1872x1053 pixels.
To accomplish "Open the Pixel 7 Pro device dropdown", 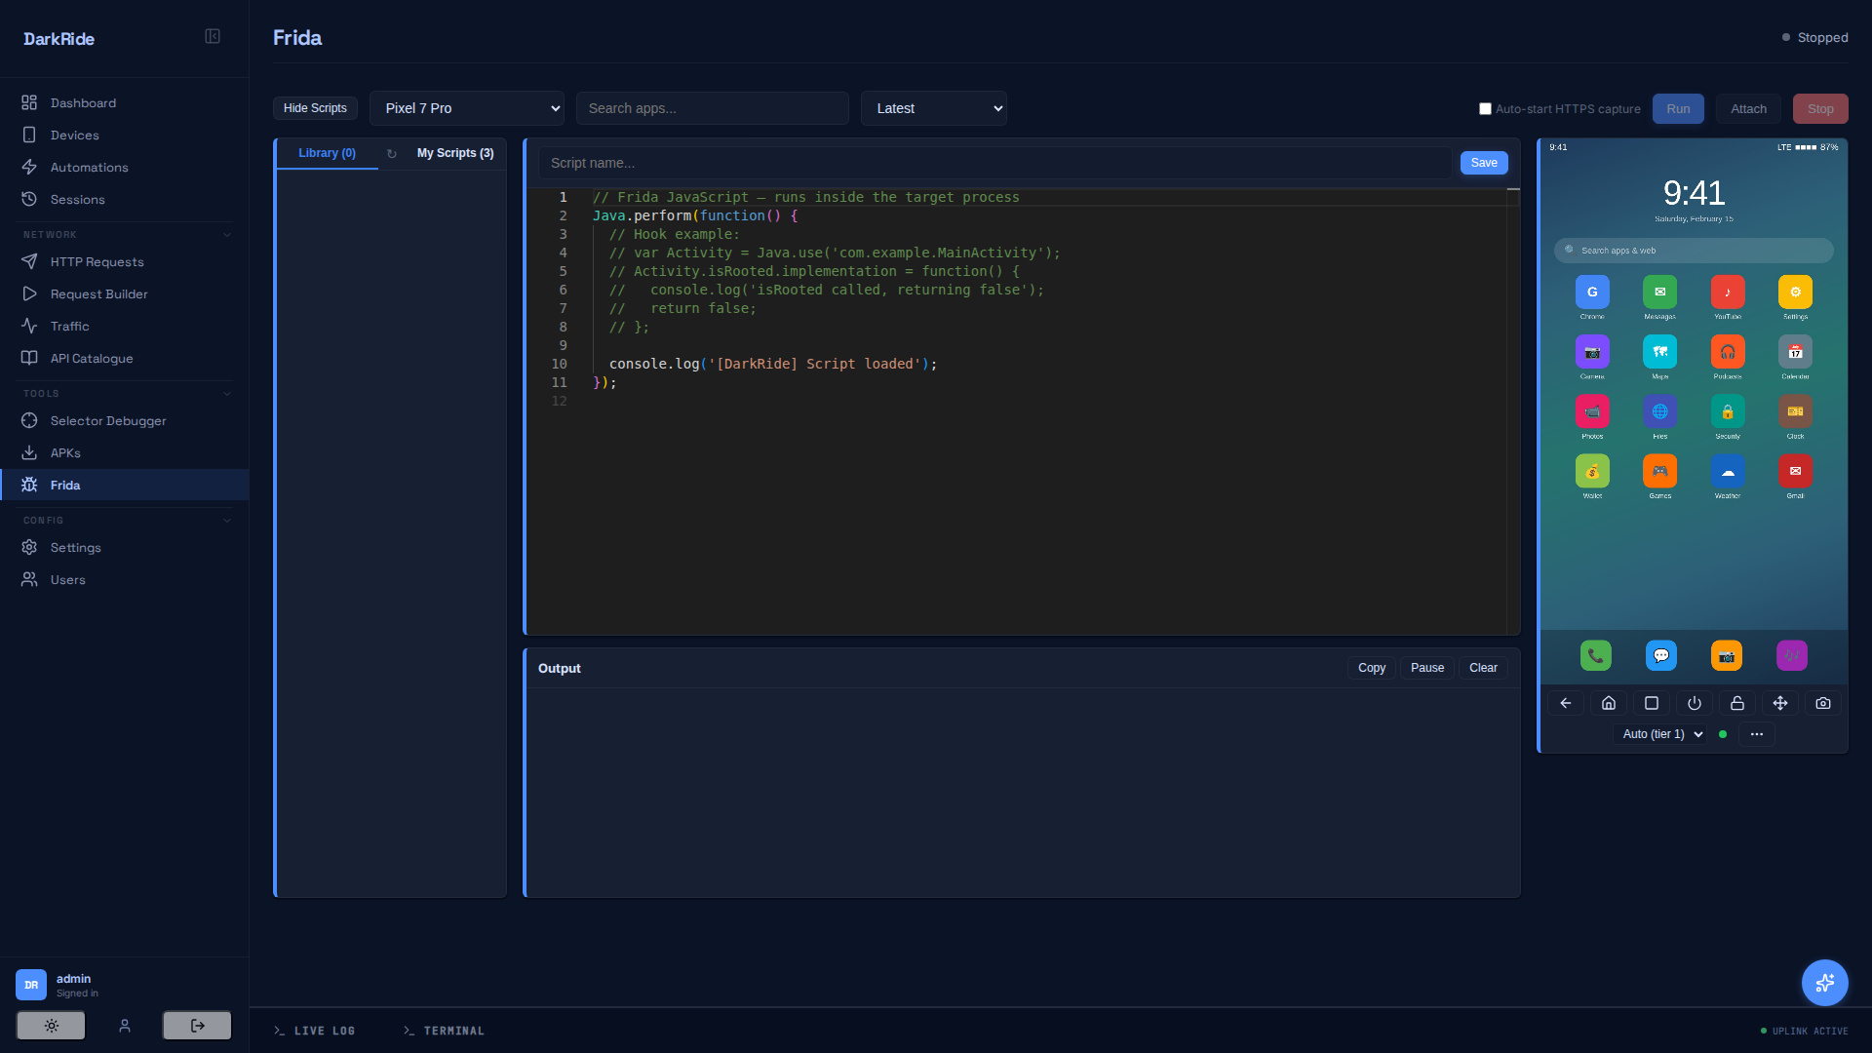I will [x=467, y=108].
